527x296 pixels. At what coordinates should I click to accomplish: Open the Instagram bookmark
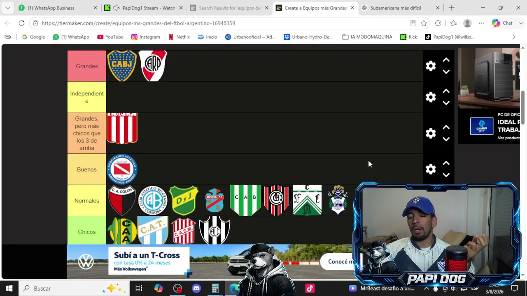(146, 37)
